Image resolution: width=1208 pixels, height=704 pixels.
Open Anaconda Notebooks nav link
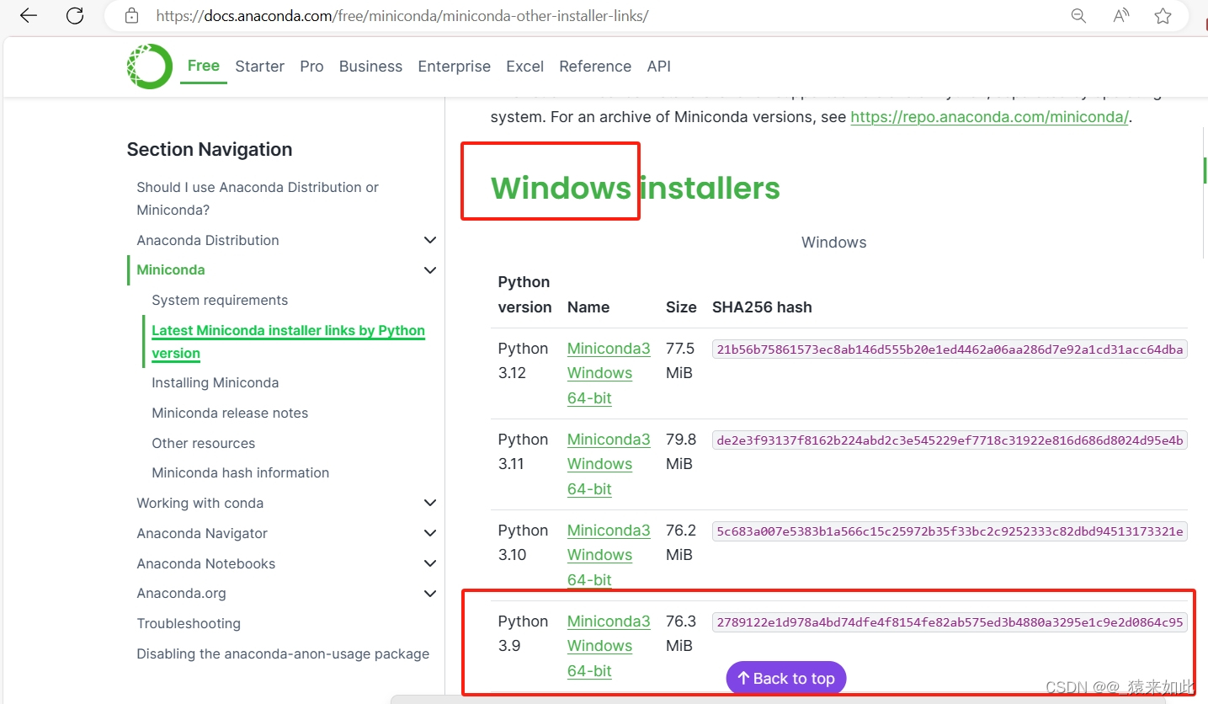point(206,563)
